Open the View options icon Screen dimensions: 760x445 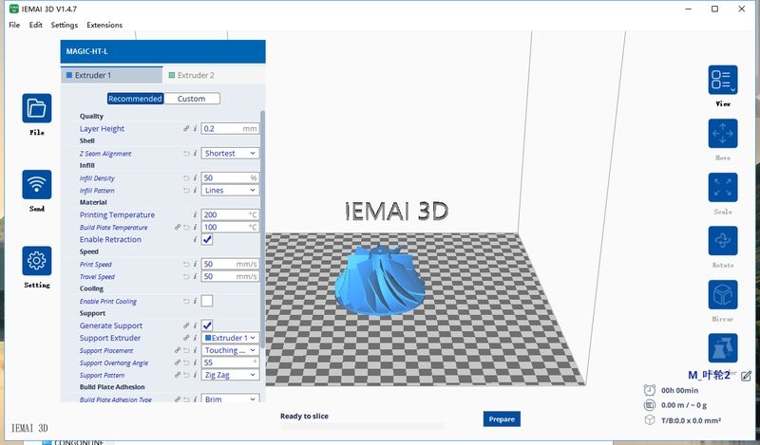722,81
